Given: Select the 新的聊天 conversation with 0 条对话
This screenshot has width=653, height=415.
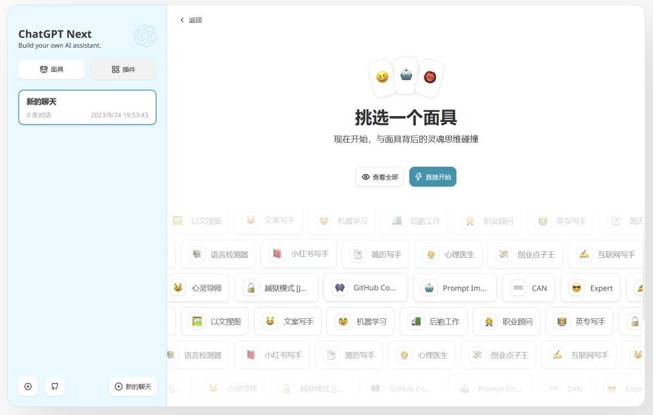Looking at the screenshot, I should point(88,108).
